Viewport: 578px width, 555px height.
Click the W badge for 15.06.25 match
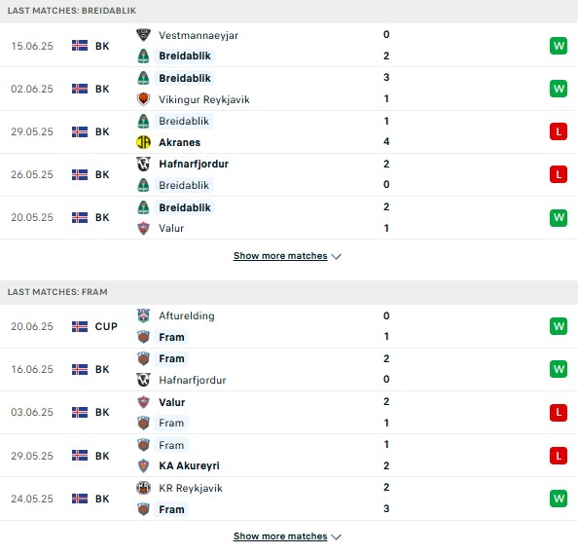click(x=559, y=46)
